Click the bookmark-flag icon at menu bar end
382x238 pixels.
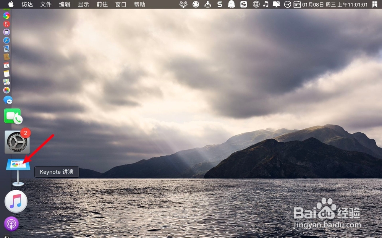[x=375, y=4]
